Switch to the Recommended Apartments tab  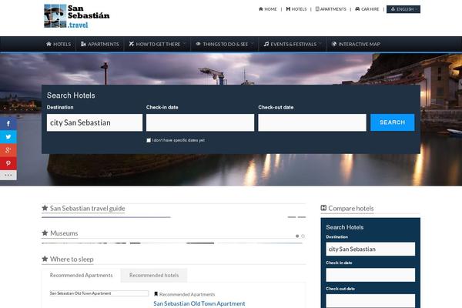pos(81,276)
